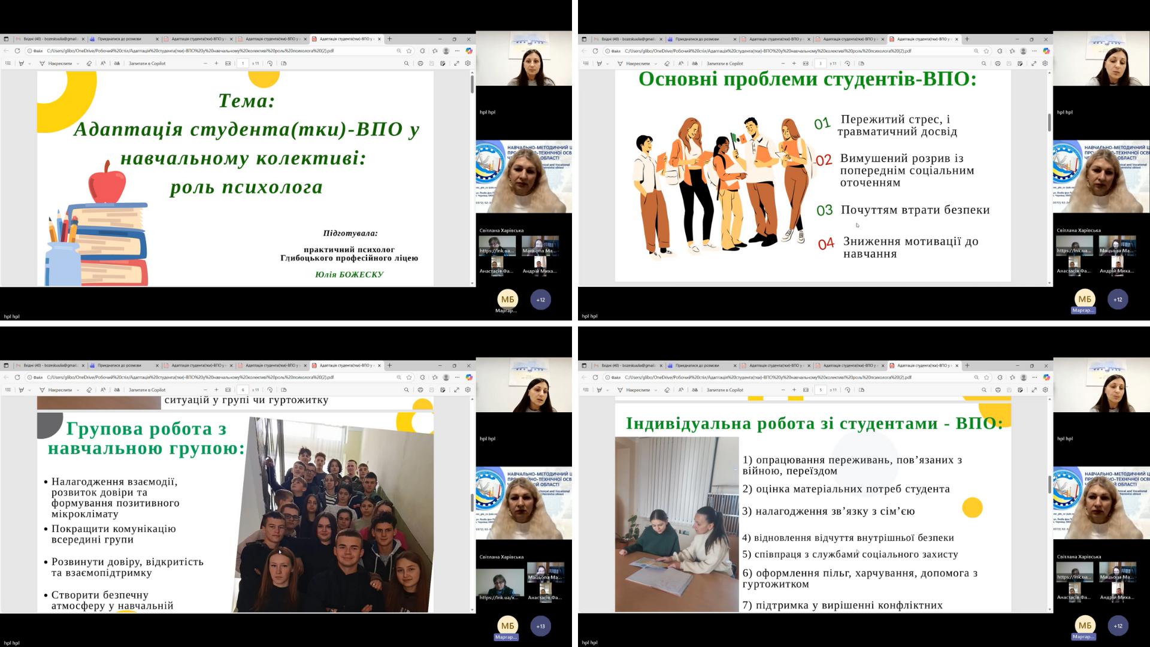This screenshot has height=647, width=1150.
Task: Click Запитати в Copilot in top-right toolbar
Action: [x=725, y=64]
